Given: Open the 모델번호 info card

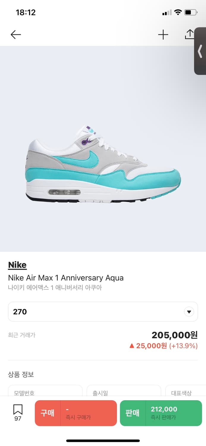Looking at the screenshot, I should pyautogui.click(x=45, y=390).
